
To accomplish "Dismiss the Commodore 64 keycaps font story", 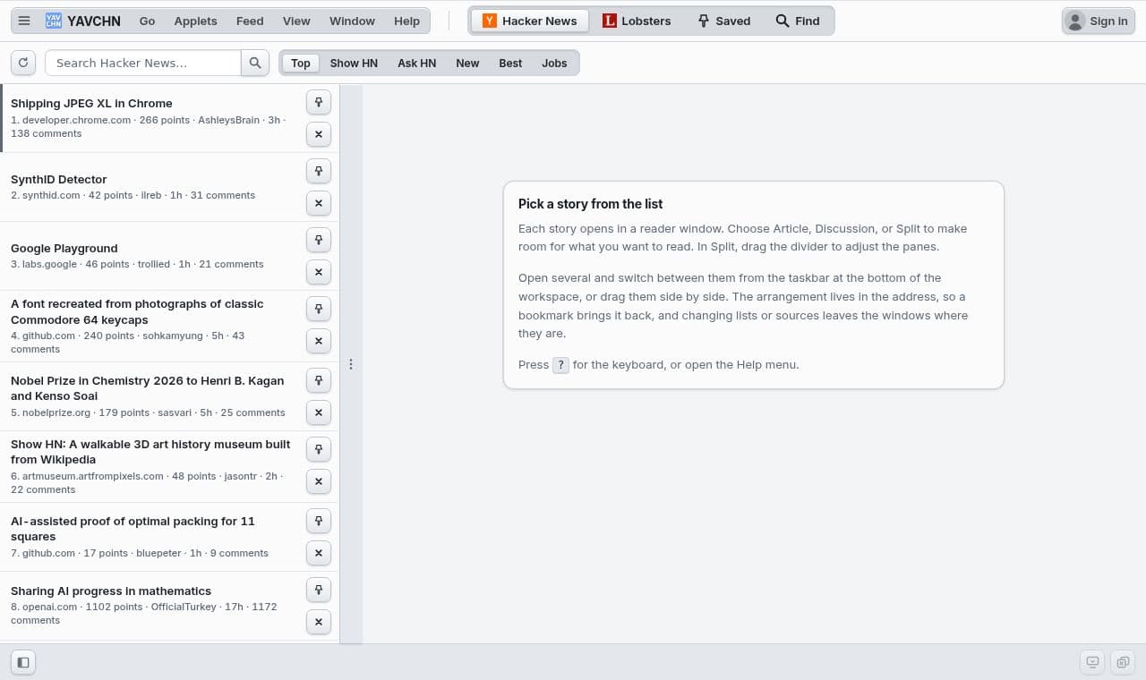I will point(319,341).
